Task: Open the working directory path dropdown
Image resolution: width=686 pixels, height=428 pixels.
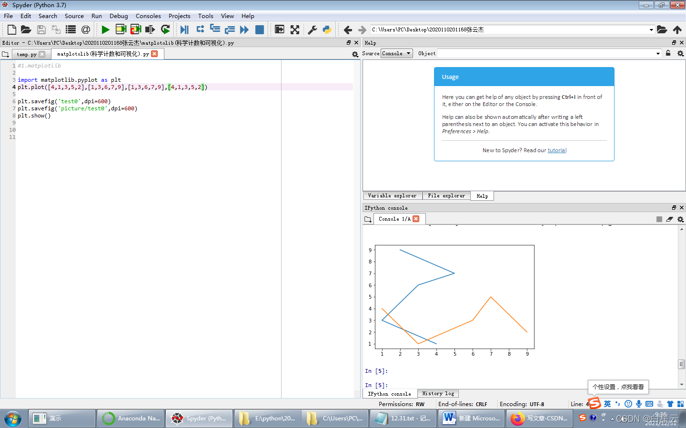Action: tap(651, 29)
